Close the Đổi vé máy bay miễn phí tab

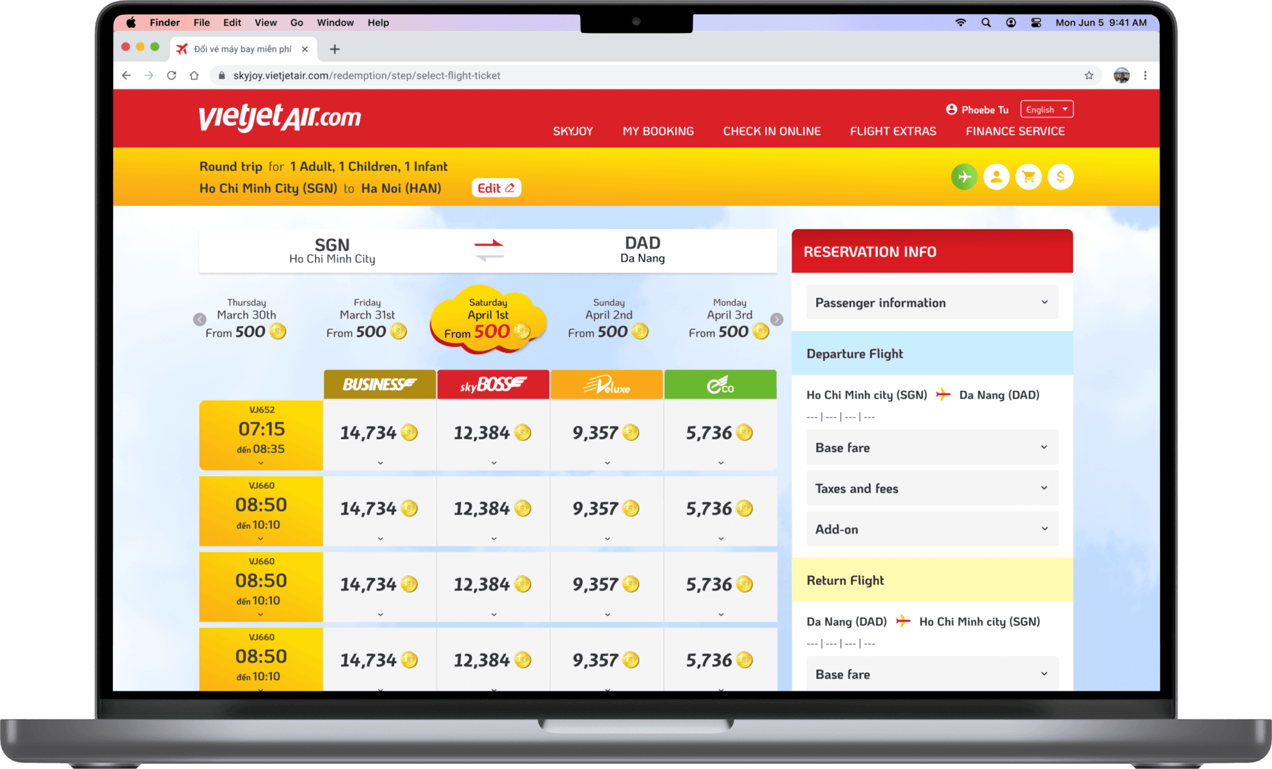point(305,49)
